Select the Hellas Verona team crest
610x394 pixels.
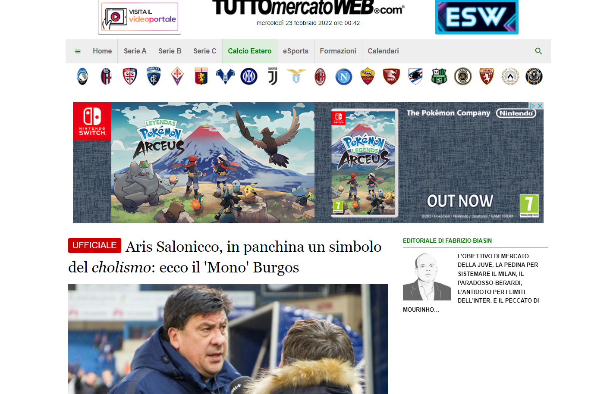click(x=225, y=76)
